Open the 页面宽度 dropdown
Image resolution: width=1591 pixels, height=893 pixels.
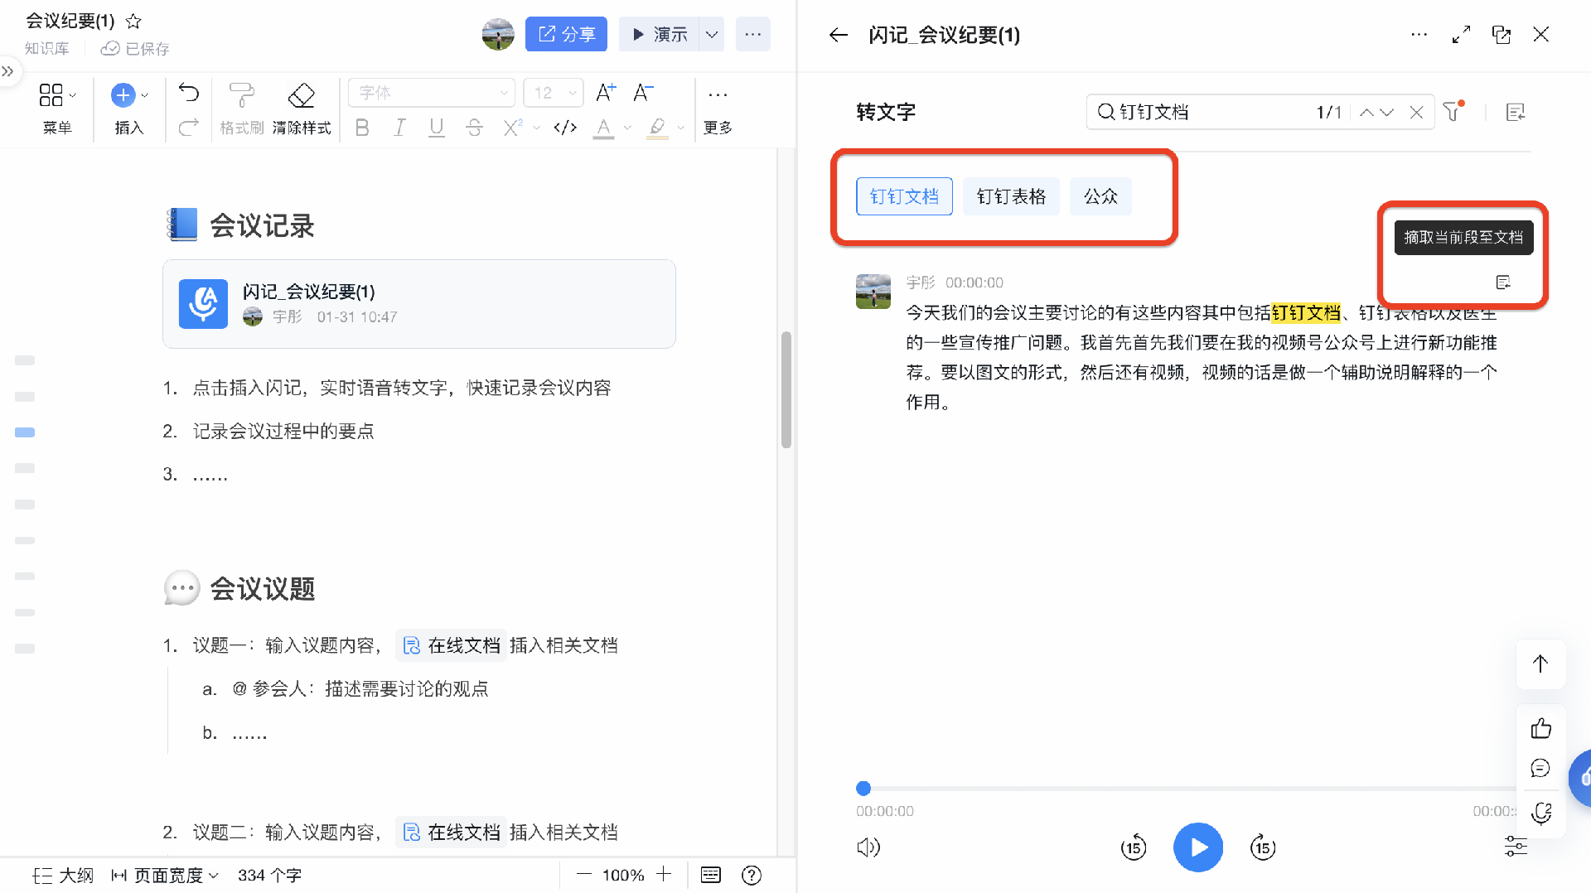coord(165,876)
